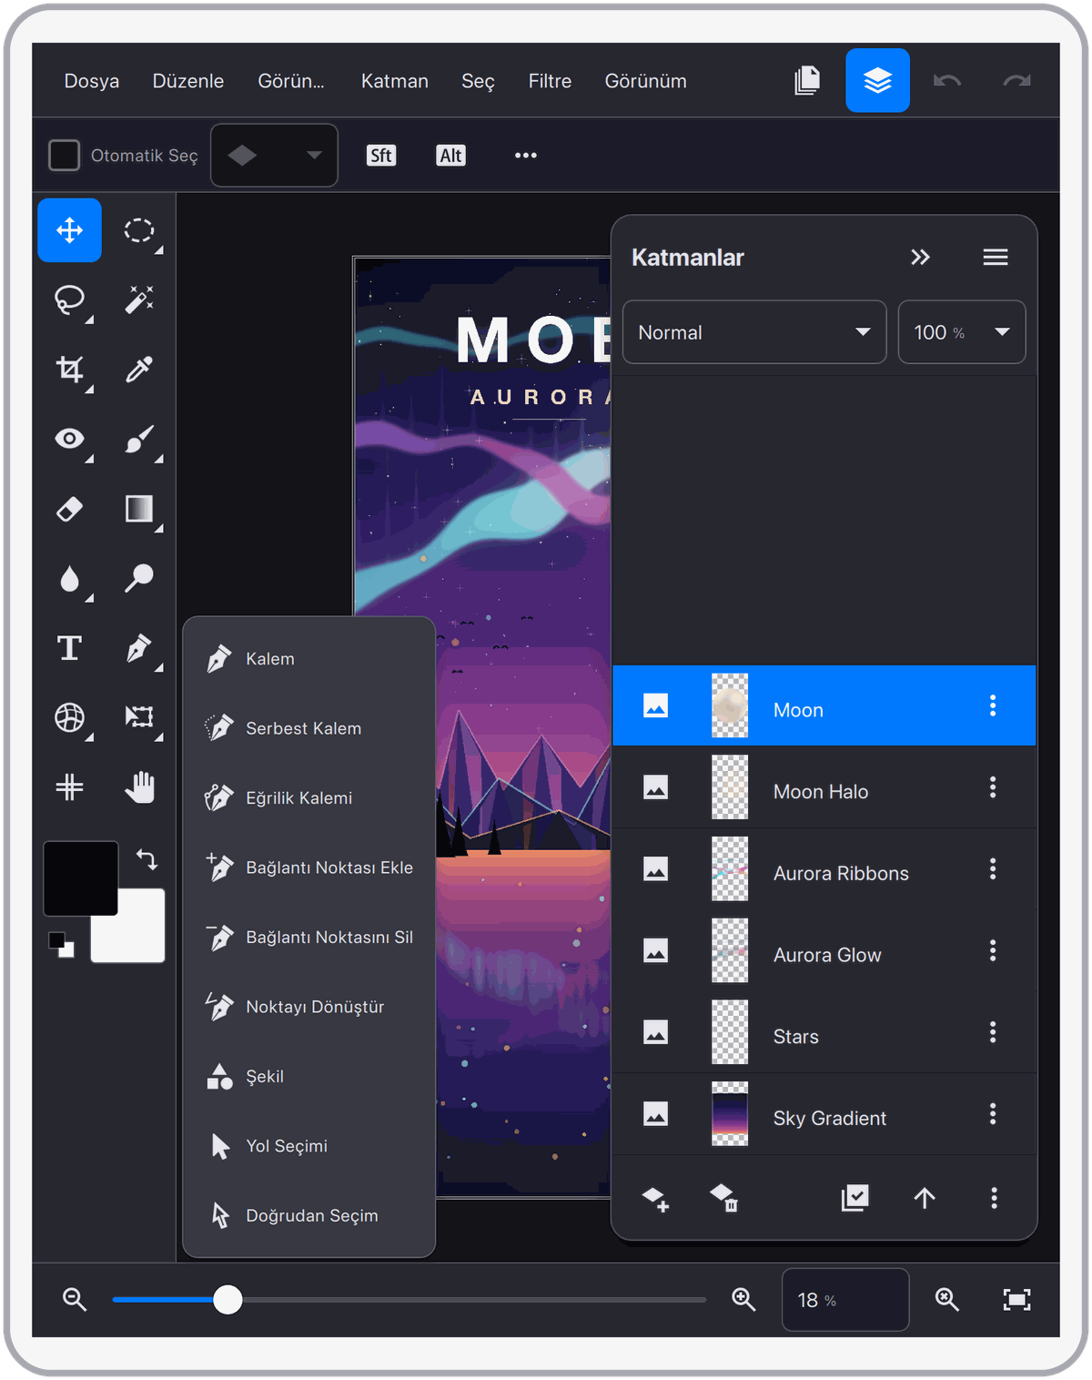Open options for the Stars layer
1092x1380 pixels.
coord(993,1032)
